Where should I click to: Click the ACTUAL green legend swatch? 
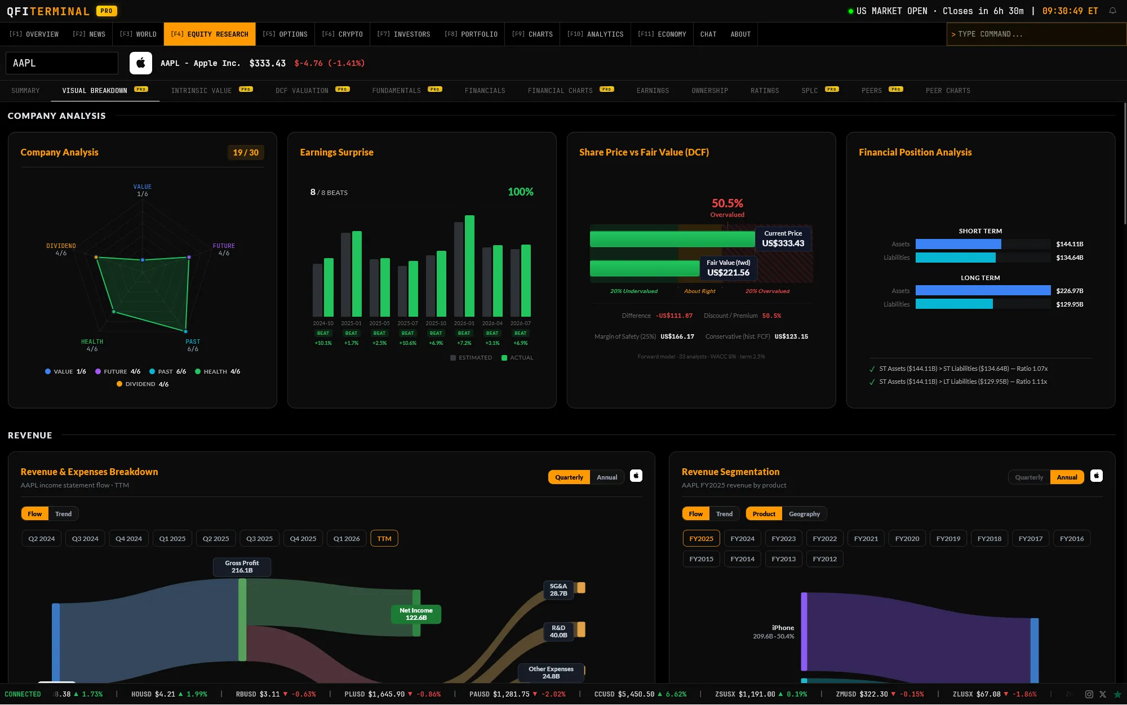[x=504, y=358]
